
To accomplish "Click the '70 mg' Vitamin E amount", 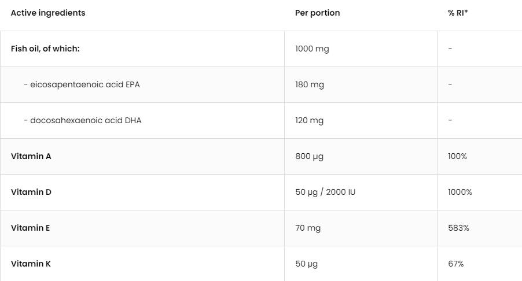I will pos(307,228).
